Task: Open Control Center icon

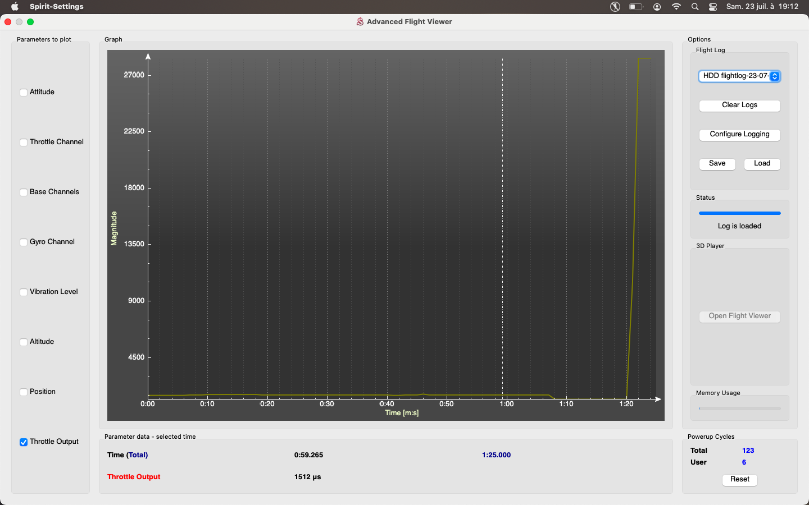Action: (x=713, y=7)
